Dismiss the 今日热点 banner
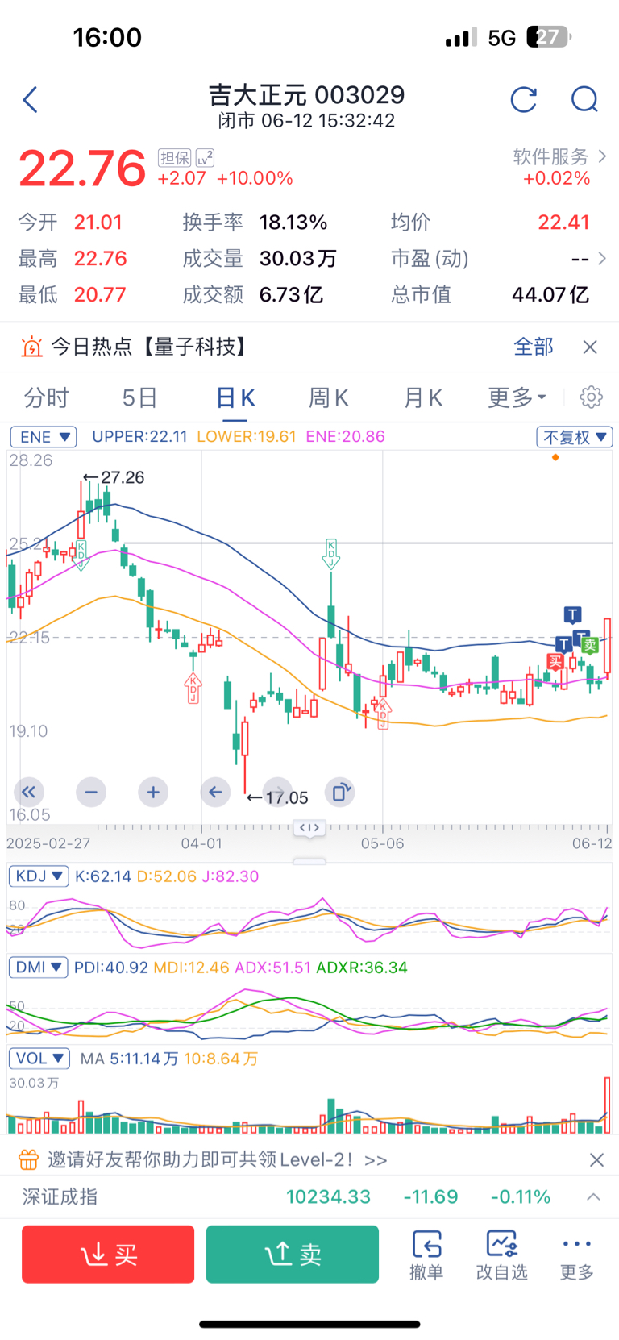Screen dimensions: 619x1340 click(590, 347)
